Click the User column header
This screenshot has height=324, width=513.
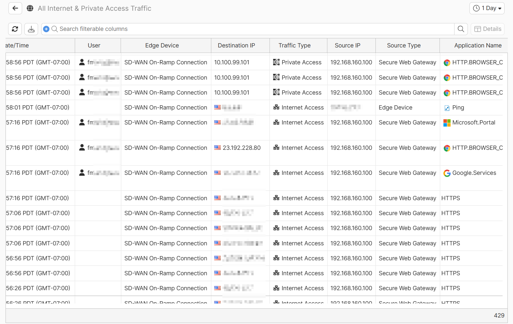pyautogui.click(x=94, y=45)
